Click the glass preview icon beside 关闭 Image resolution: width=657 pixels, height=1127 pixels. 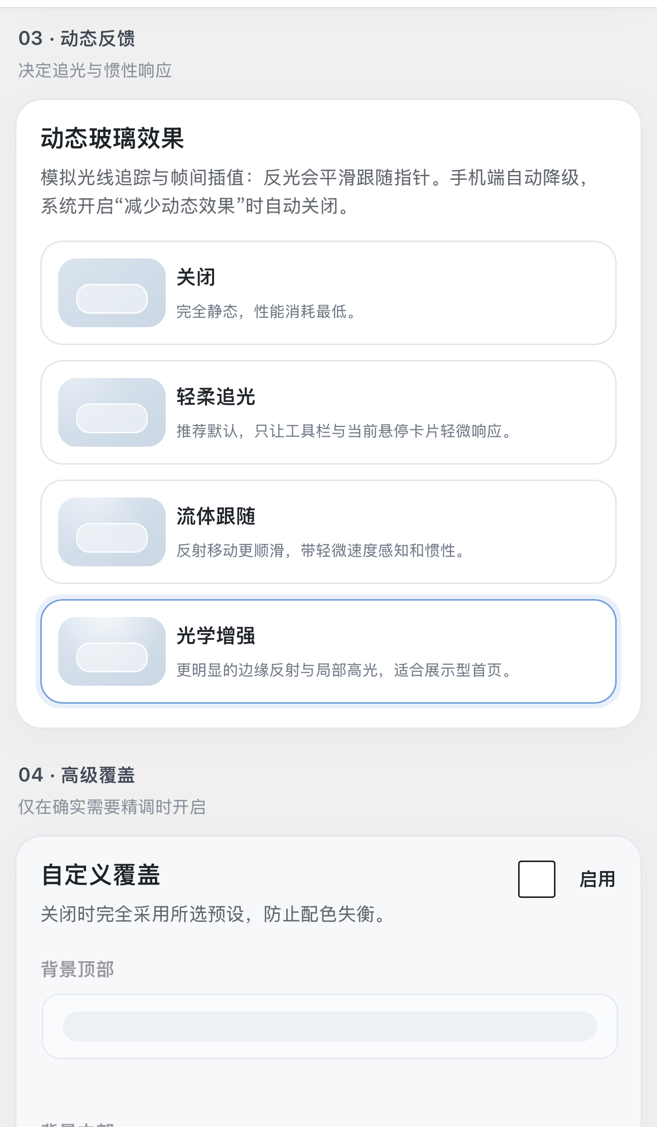coord(112,293)
